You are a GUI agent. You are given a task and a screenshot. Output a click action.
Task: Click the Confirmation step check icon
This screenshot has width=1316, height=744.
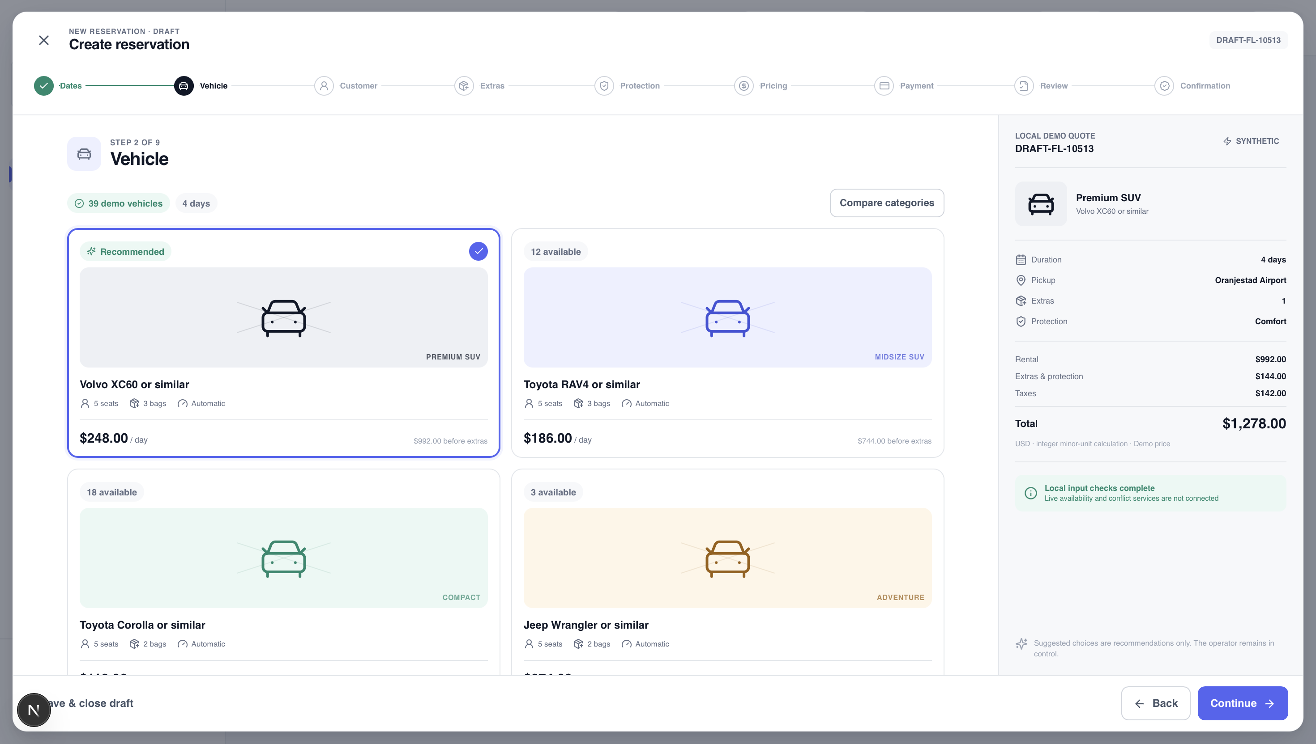1164,86
